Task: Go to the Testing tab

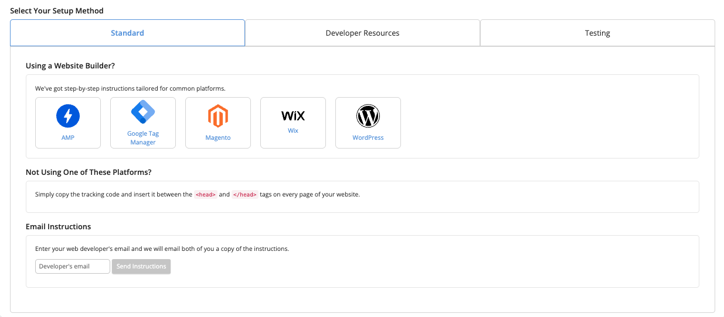Action: pyautogui.click(x=597, y=33)
